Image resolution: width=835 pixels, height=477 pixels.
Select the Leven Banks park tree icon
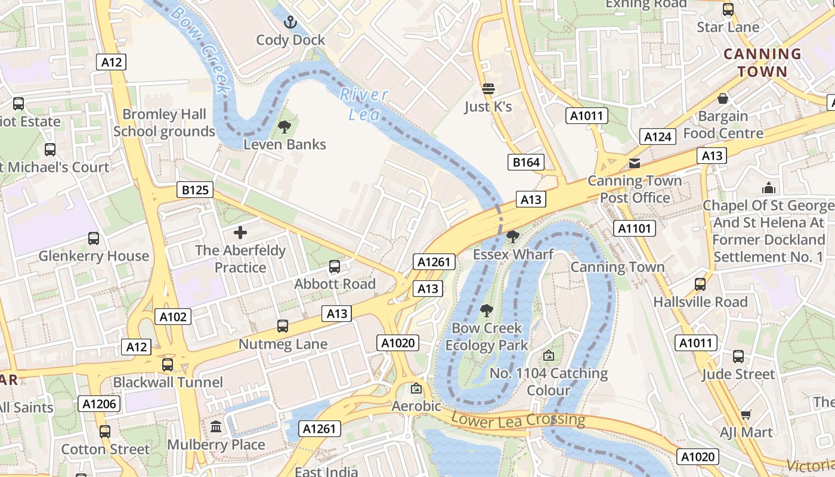coord(284,126)
